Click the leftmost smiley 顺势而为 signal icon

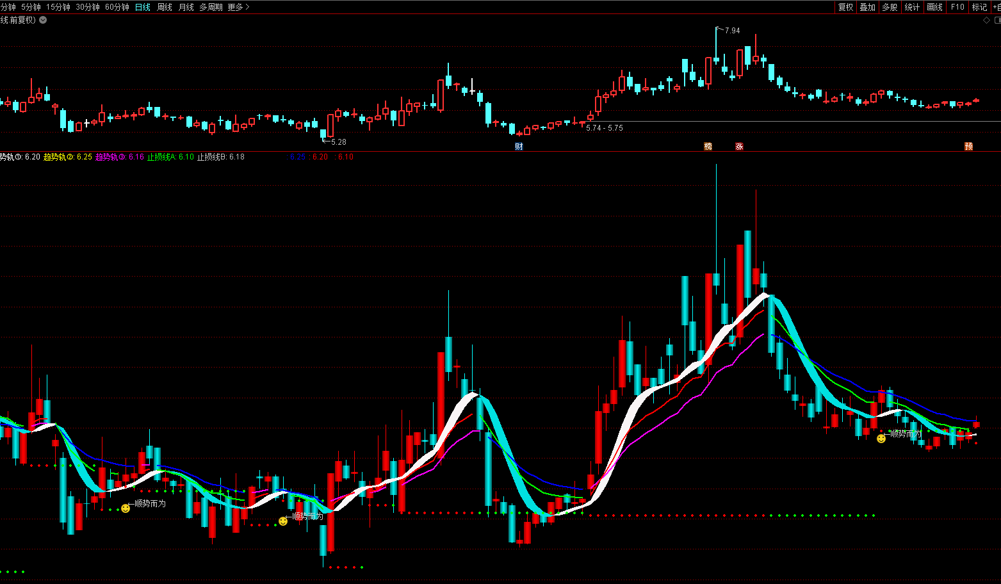126,508
